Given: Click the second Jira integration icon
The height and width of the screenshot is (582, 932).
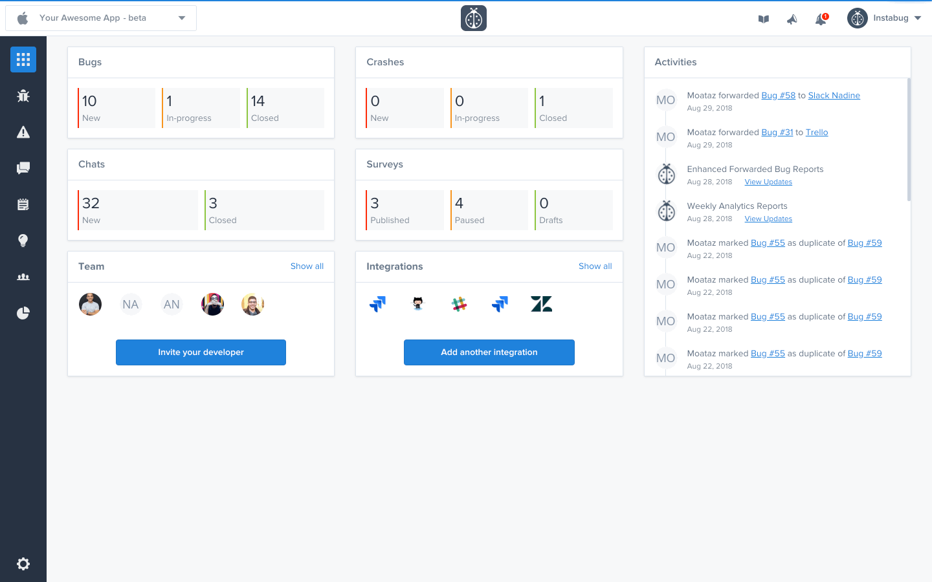Looking at the screenshot, I should tap(500, 304).
